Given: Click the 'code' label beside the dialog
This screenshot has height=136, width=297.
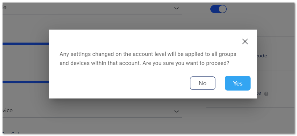Looking at the screenshot, I should tap(262, 56).
